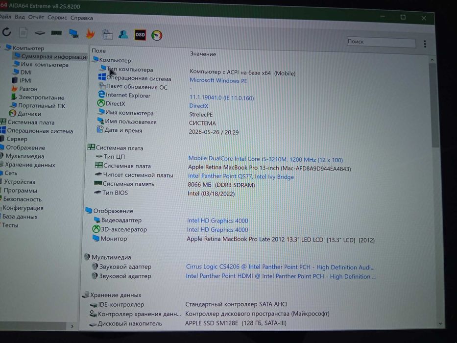This screenshot has width=457, height=343.
Task: Click the disk drive toolbar icon
Action: 40,33
